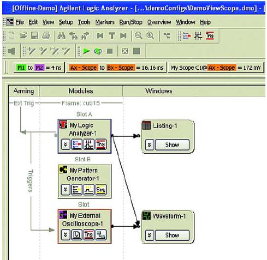The image size is (267, 260).
Task: Click the Trig icon in My External Oscilloscope-1
Action: (89, 235)
